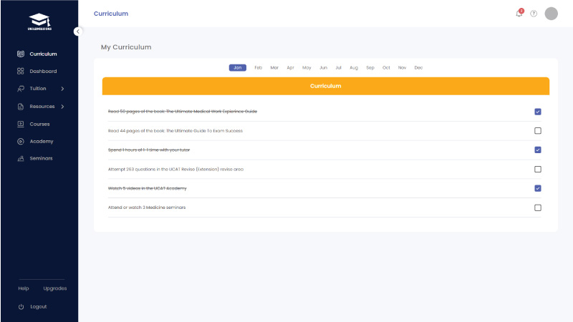Open the Tuition sidebar menu item

click(x=38, y=89)
